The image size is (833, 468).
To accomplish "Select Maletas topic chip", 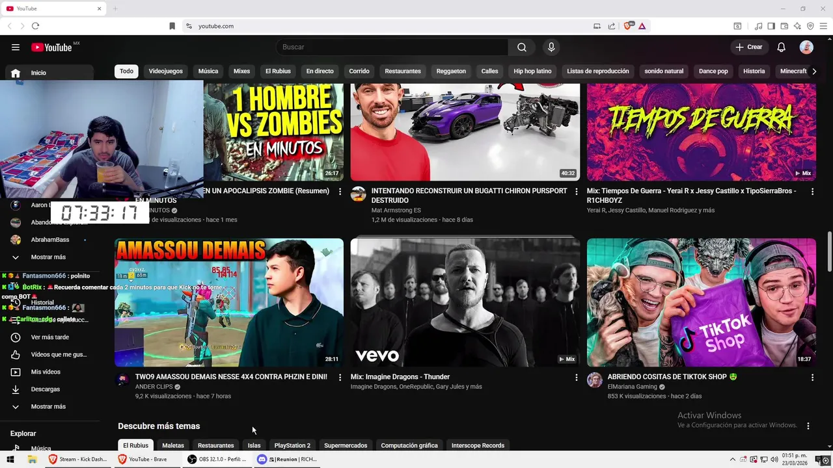I will pos(173,445).
